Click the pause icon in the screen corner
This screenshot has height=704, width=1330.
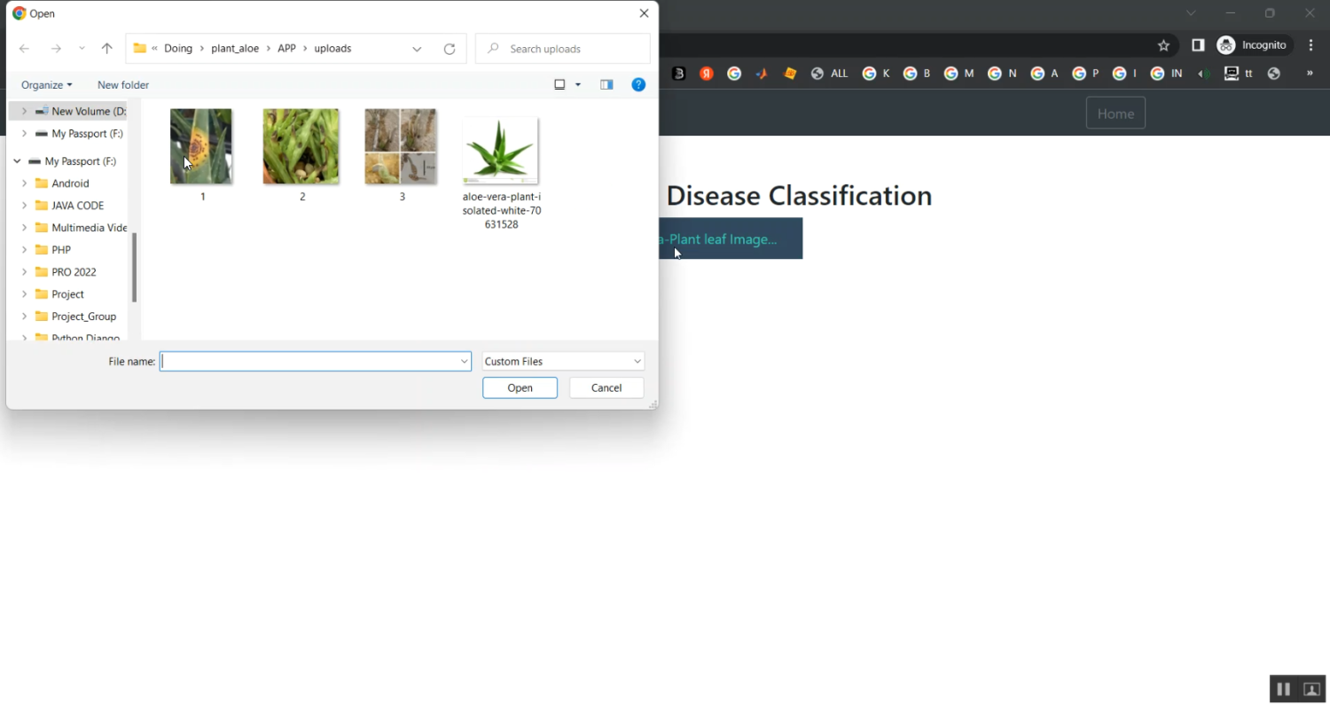coord(1283,689)
